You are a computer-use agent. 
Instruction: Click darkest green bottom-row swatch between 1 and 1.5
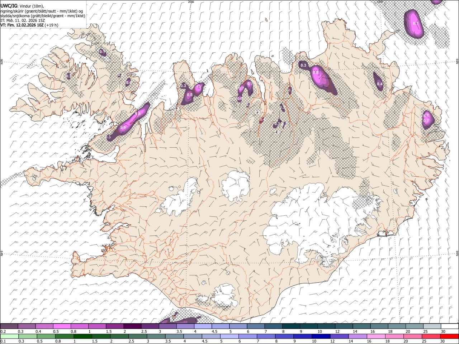[83, 336]
